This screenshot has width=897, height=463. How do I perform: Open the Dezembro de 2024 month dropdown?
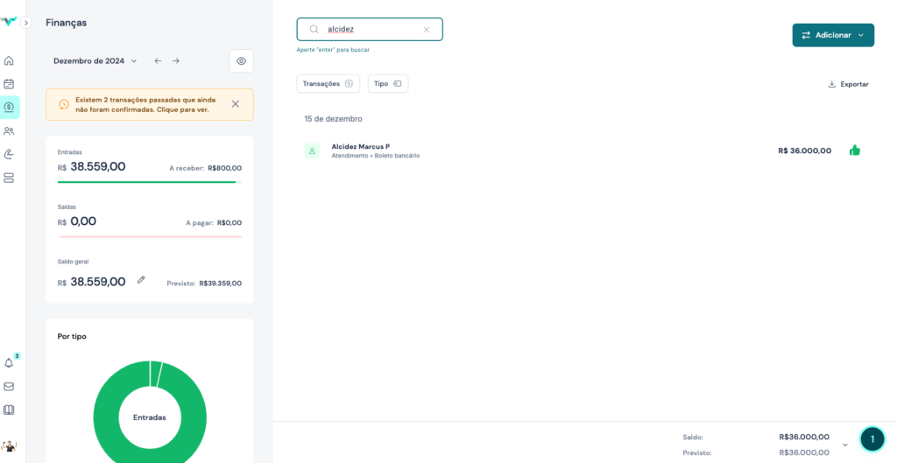pyautogui.click(x=95, y=61)
